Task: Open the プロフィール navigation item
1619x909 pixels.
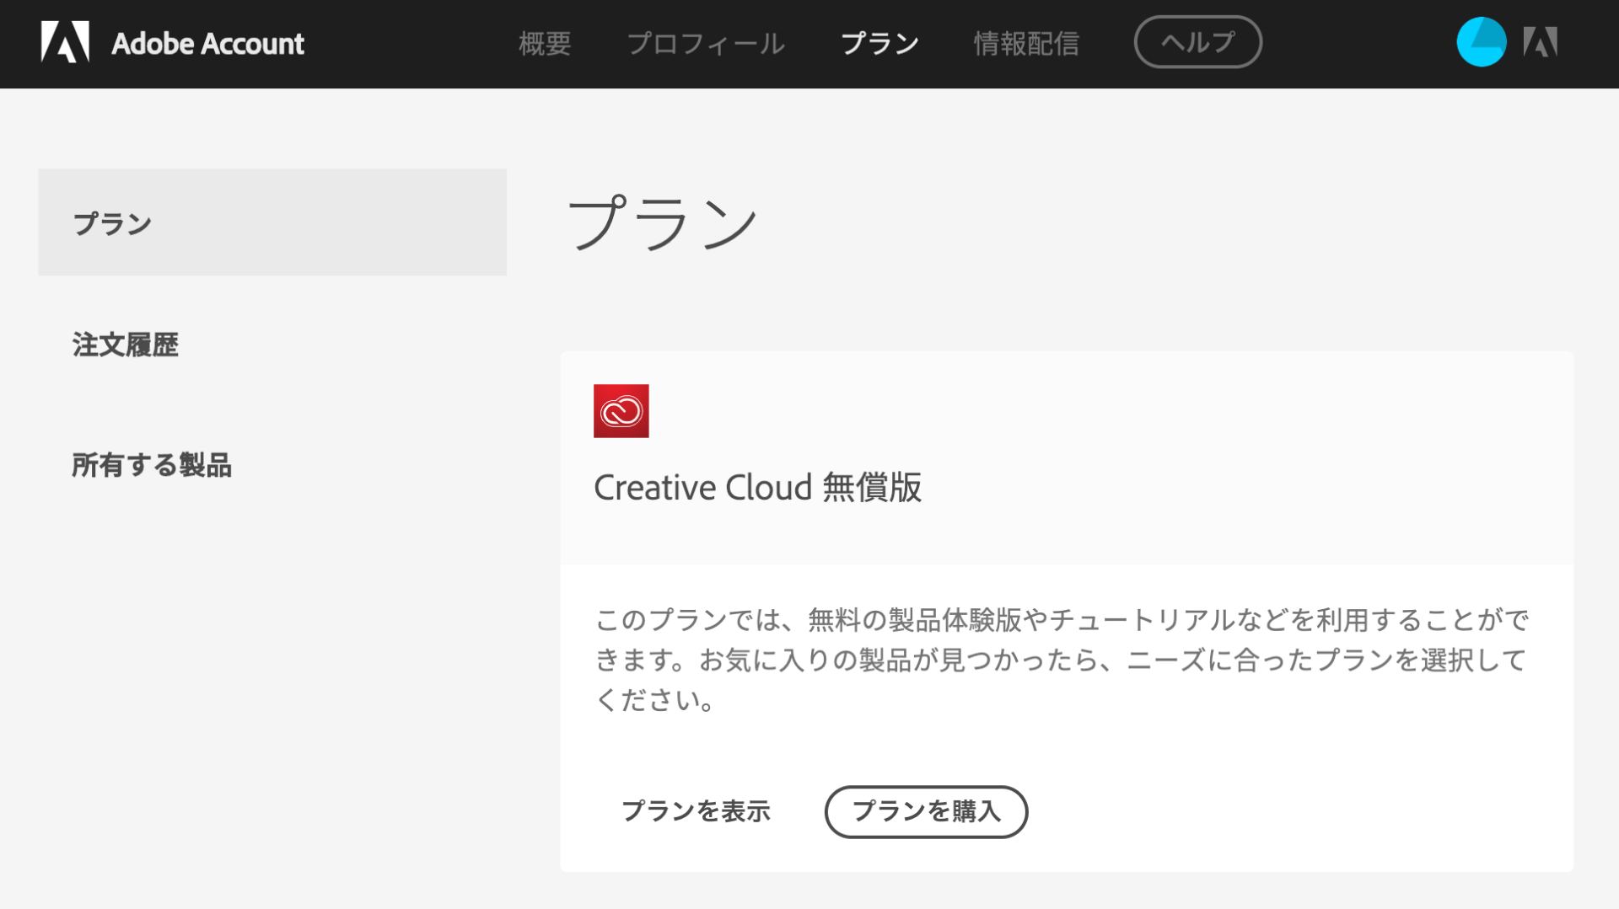Action: [x=707, y=43]
